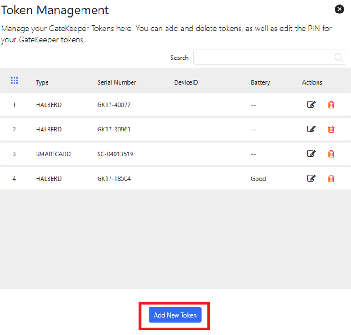Edit the GK17-40077 HALBERD token
The height and width of the screenshot is (335, 351).
click(311, 104)
